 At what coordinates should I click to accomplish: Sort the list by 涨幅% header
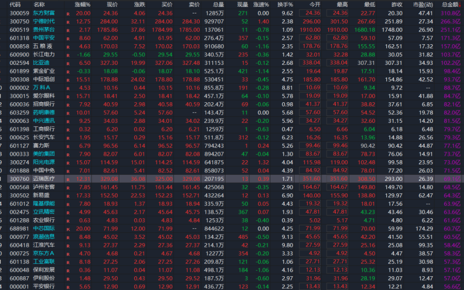82,4
